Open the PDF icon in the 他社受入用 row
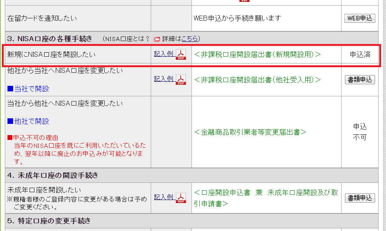The width and height of the screenshot is (386, 231). click(181, 79)
